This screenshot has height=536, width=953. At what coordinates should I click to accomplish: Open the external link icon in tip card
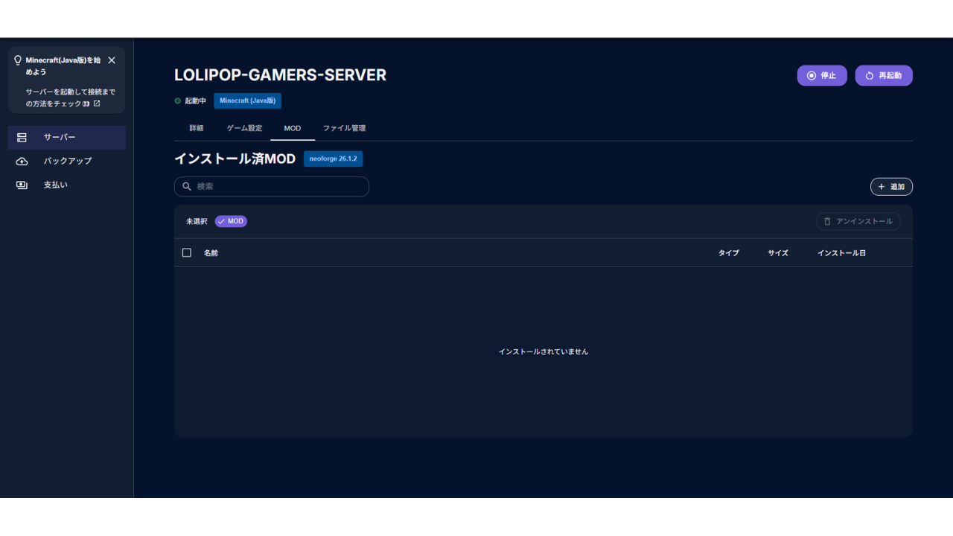(97, 103)
